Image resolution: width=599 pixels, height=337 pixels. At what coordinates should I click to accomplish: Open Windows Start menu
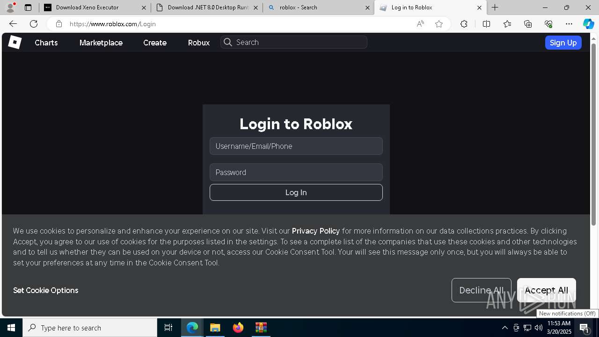pyautogui.click(x=11, y=328)
